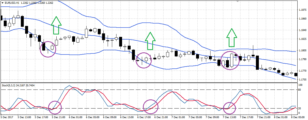Image resolution: width=308 pixels, height=120 pixels.
Task: Click the 1.1875 price scale label
Action: (302, 10)
